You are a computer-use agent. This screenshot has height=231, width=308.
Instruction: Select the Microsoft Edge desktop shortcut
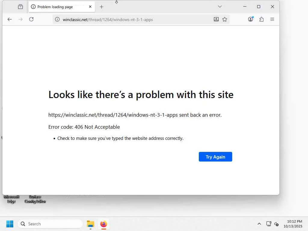click(11, 199)
